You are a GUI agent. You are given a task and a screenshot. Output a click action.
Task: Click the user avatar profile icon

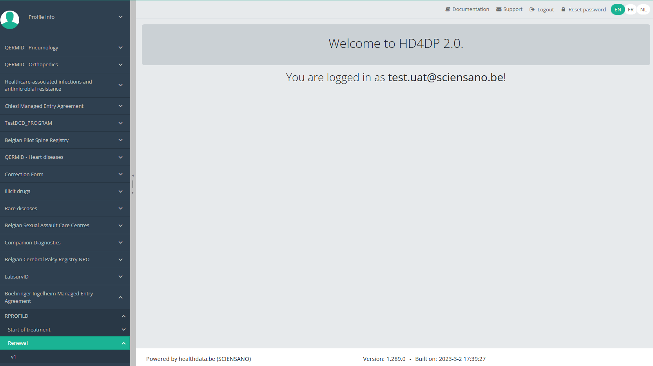(x=10, y=19)
